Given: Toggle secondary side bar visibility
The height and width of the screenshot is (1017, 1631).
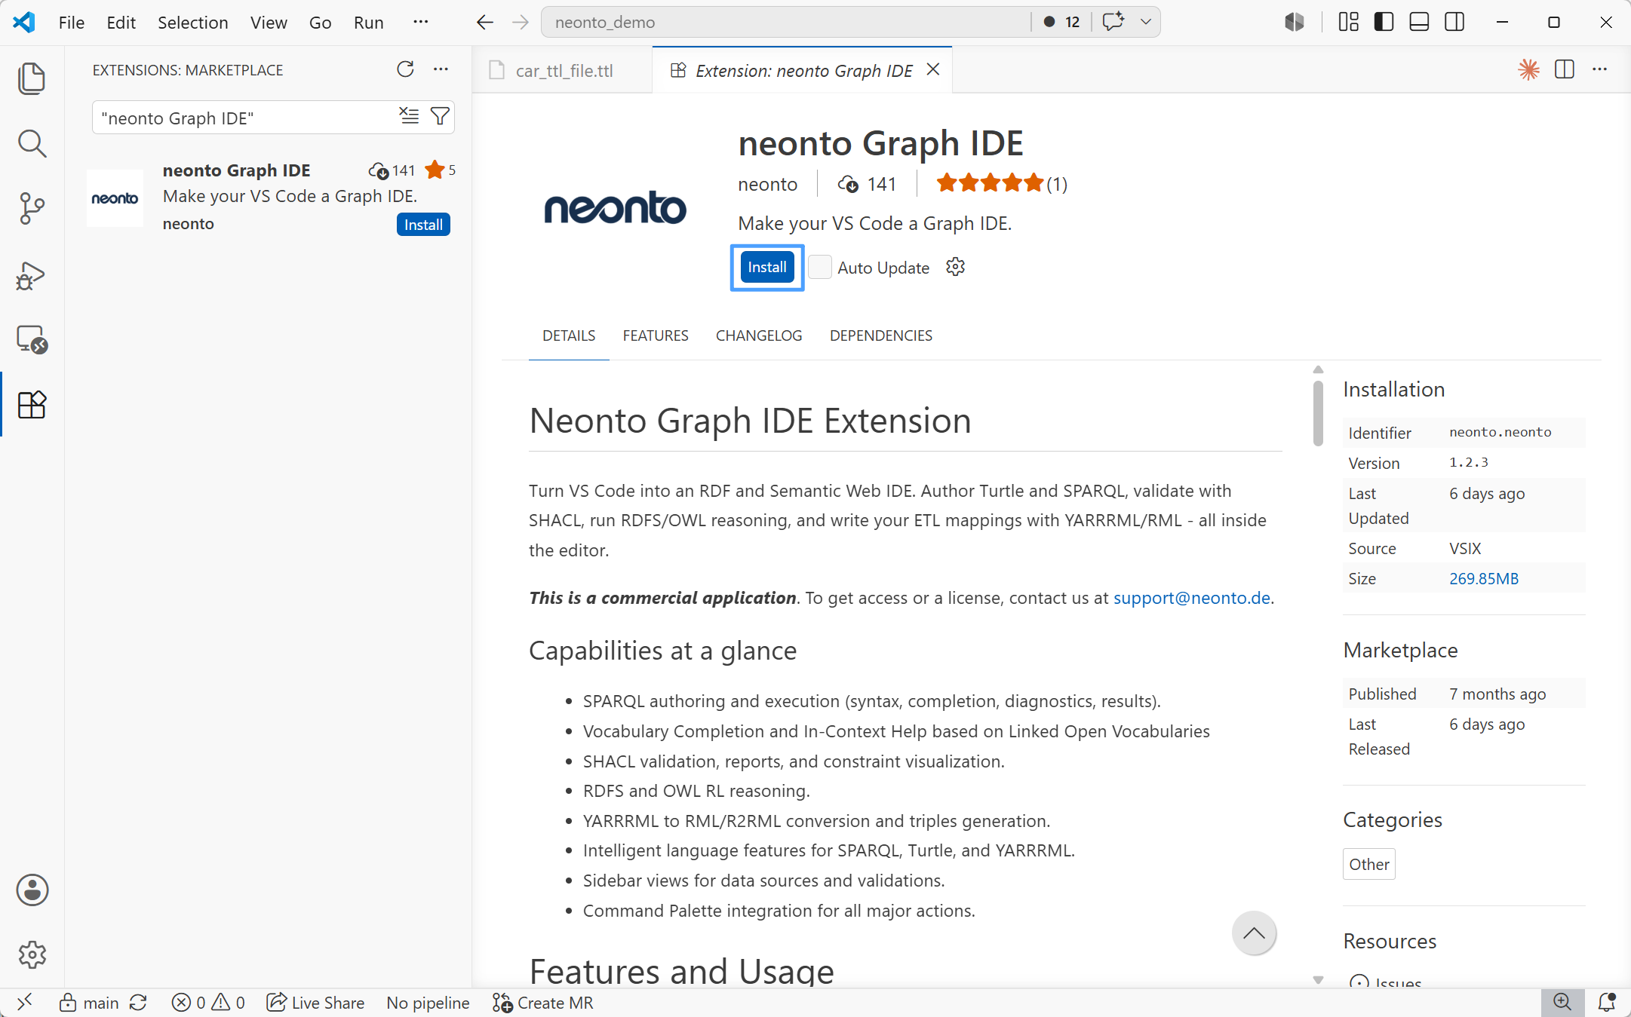Looking at the screenshot, I should coord(1454,22).
